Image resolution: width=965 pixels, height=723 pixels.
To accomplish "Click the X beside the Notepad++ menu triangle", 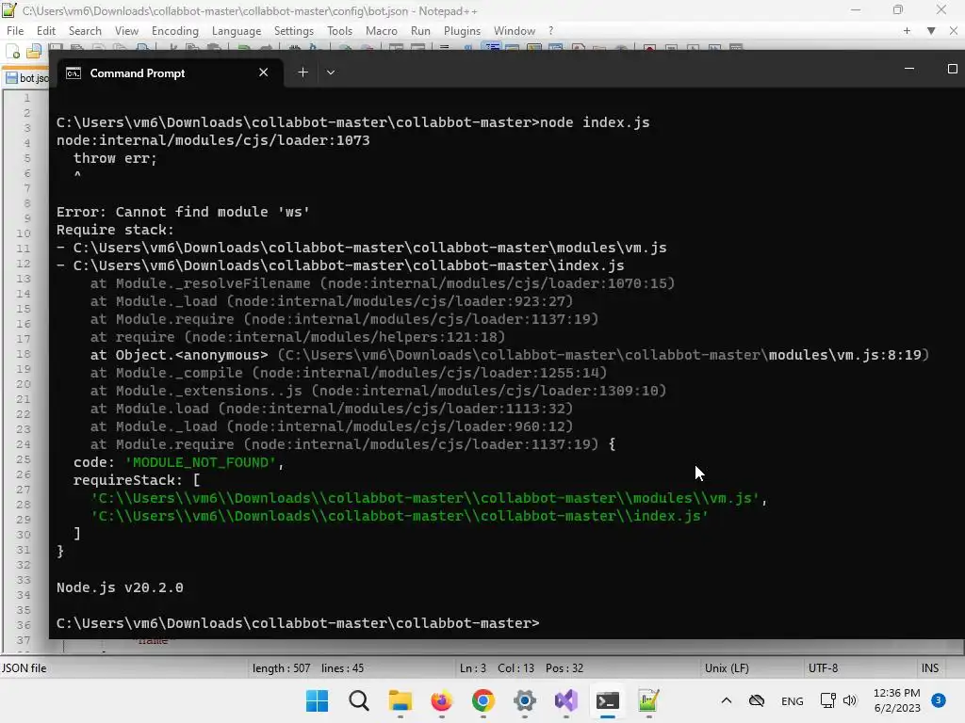I will (x=954, y=31).
